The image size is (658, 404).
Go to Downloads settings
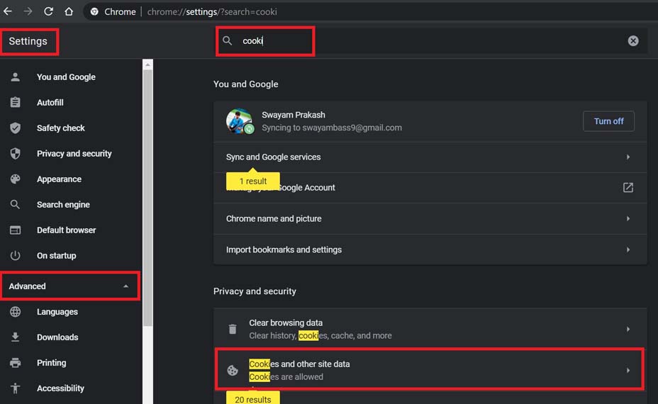pos(57,337)
